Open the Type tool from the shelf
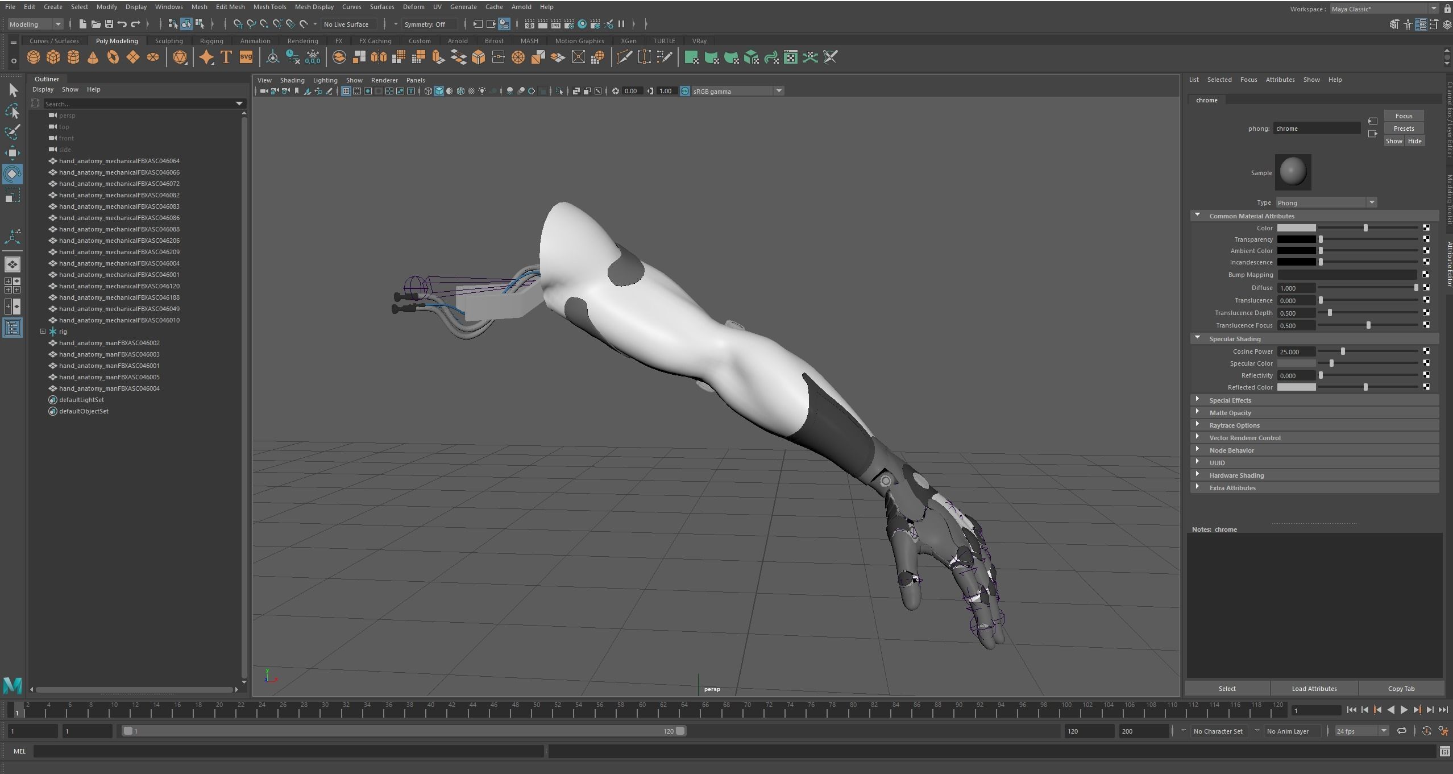Viewport: 1453px width, 774px height. [226, 57]
